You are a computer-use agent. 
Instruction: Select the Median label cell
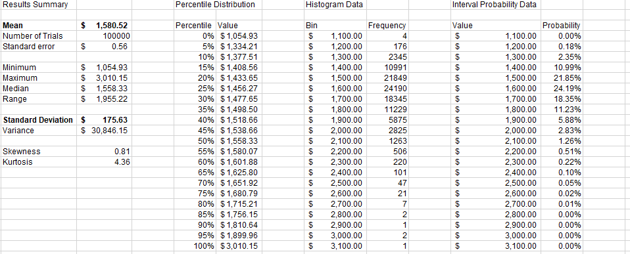click(x=39, y=89)
